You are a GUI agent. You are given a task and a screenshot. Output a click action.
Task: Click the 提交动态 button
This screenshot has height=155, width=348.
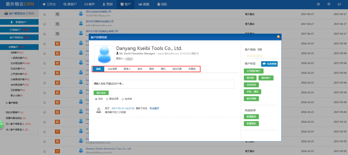coord(101,93)
